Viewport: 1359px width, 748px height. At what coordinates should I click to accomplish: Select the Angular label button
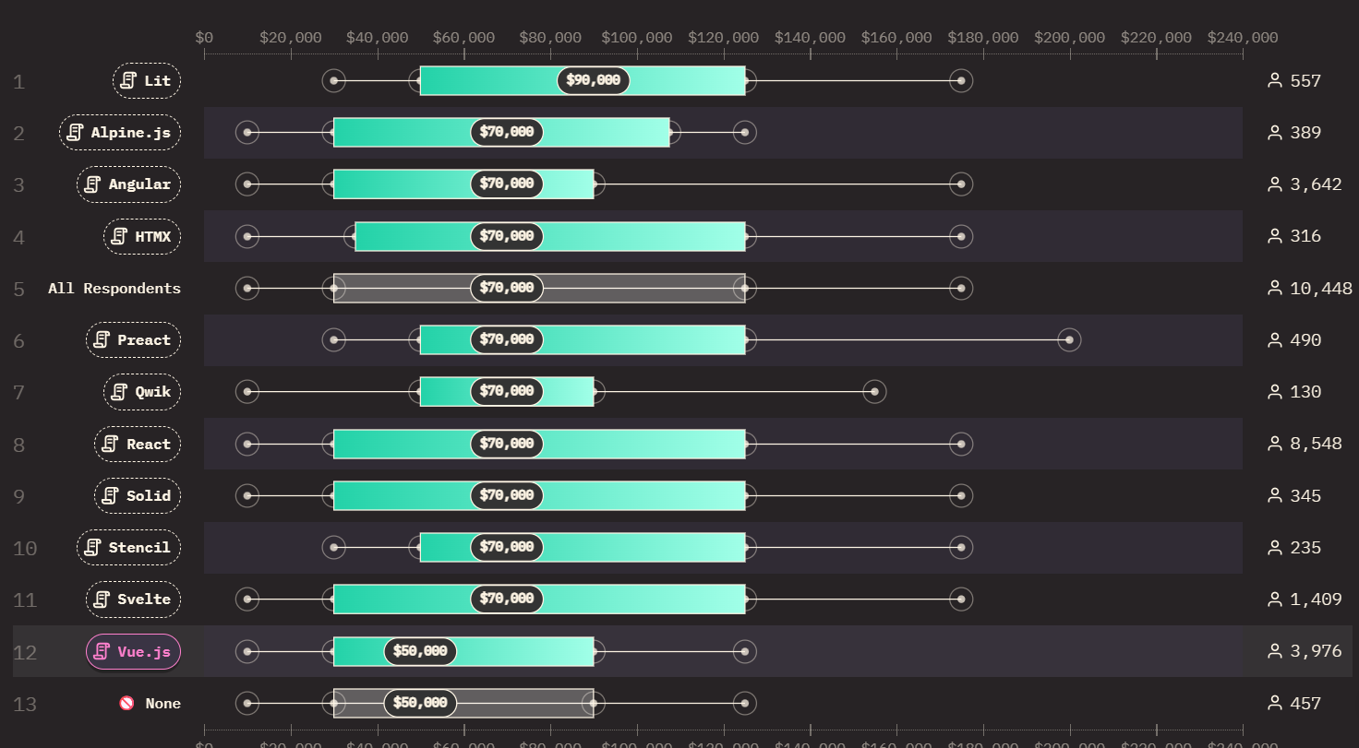coord(128,184)
